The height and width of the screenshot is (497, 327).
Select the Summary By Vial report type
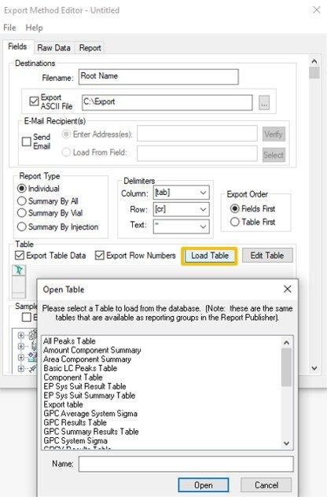(x=21, y=212)
